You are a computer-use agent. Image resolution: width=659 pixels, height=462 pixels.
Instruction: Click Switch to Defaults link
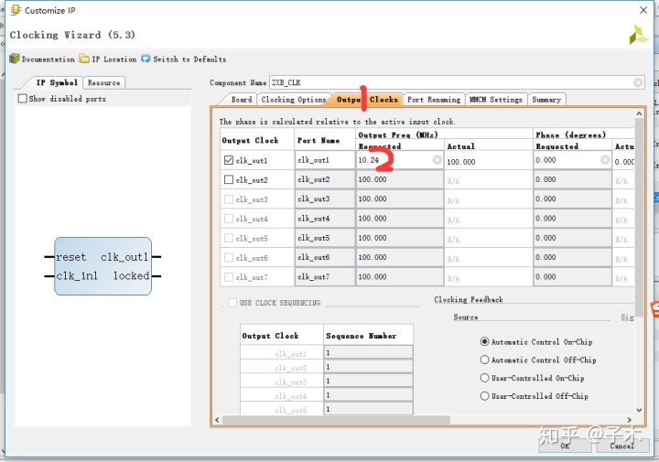pyautogui.click(x=189, y=59)
